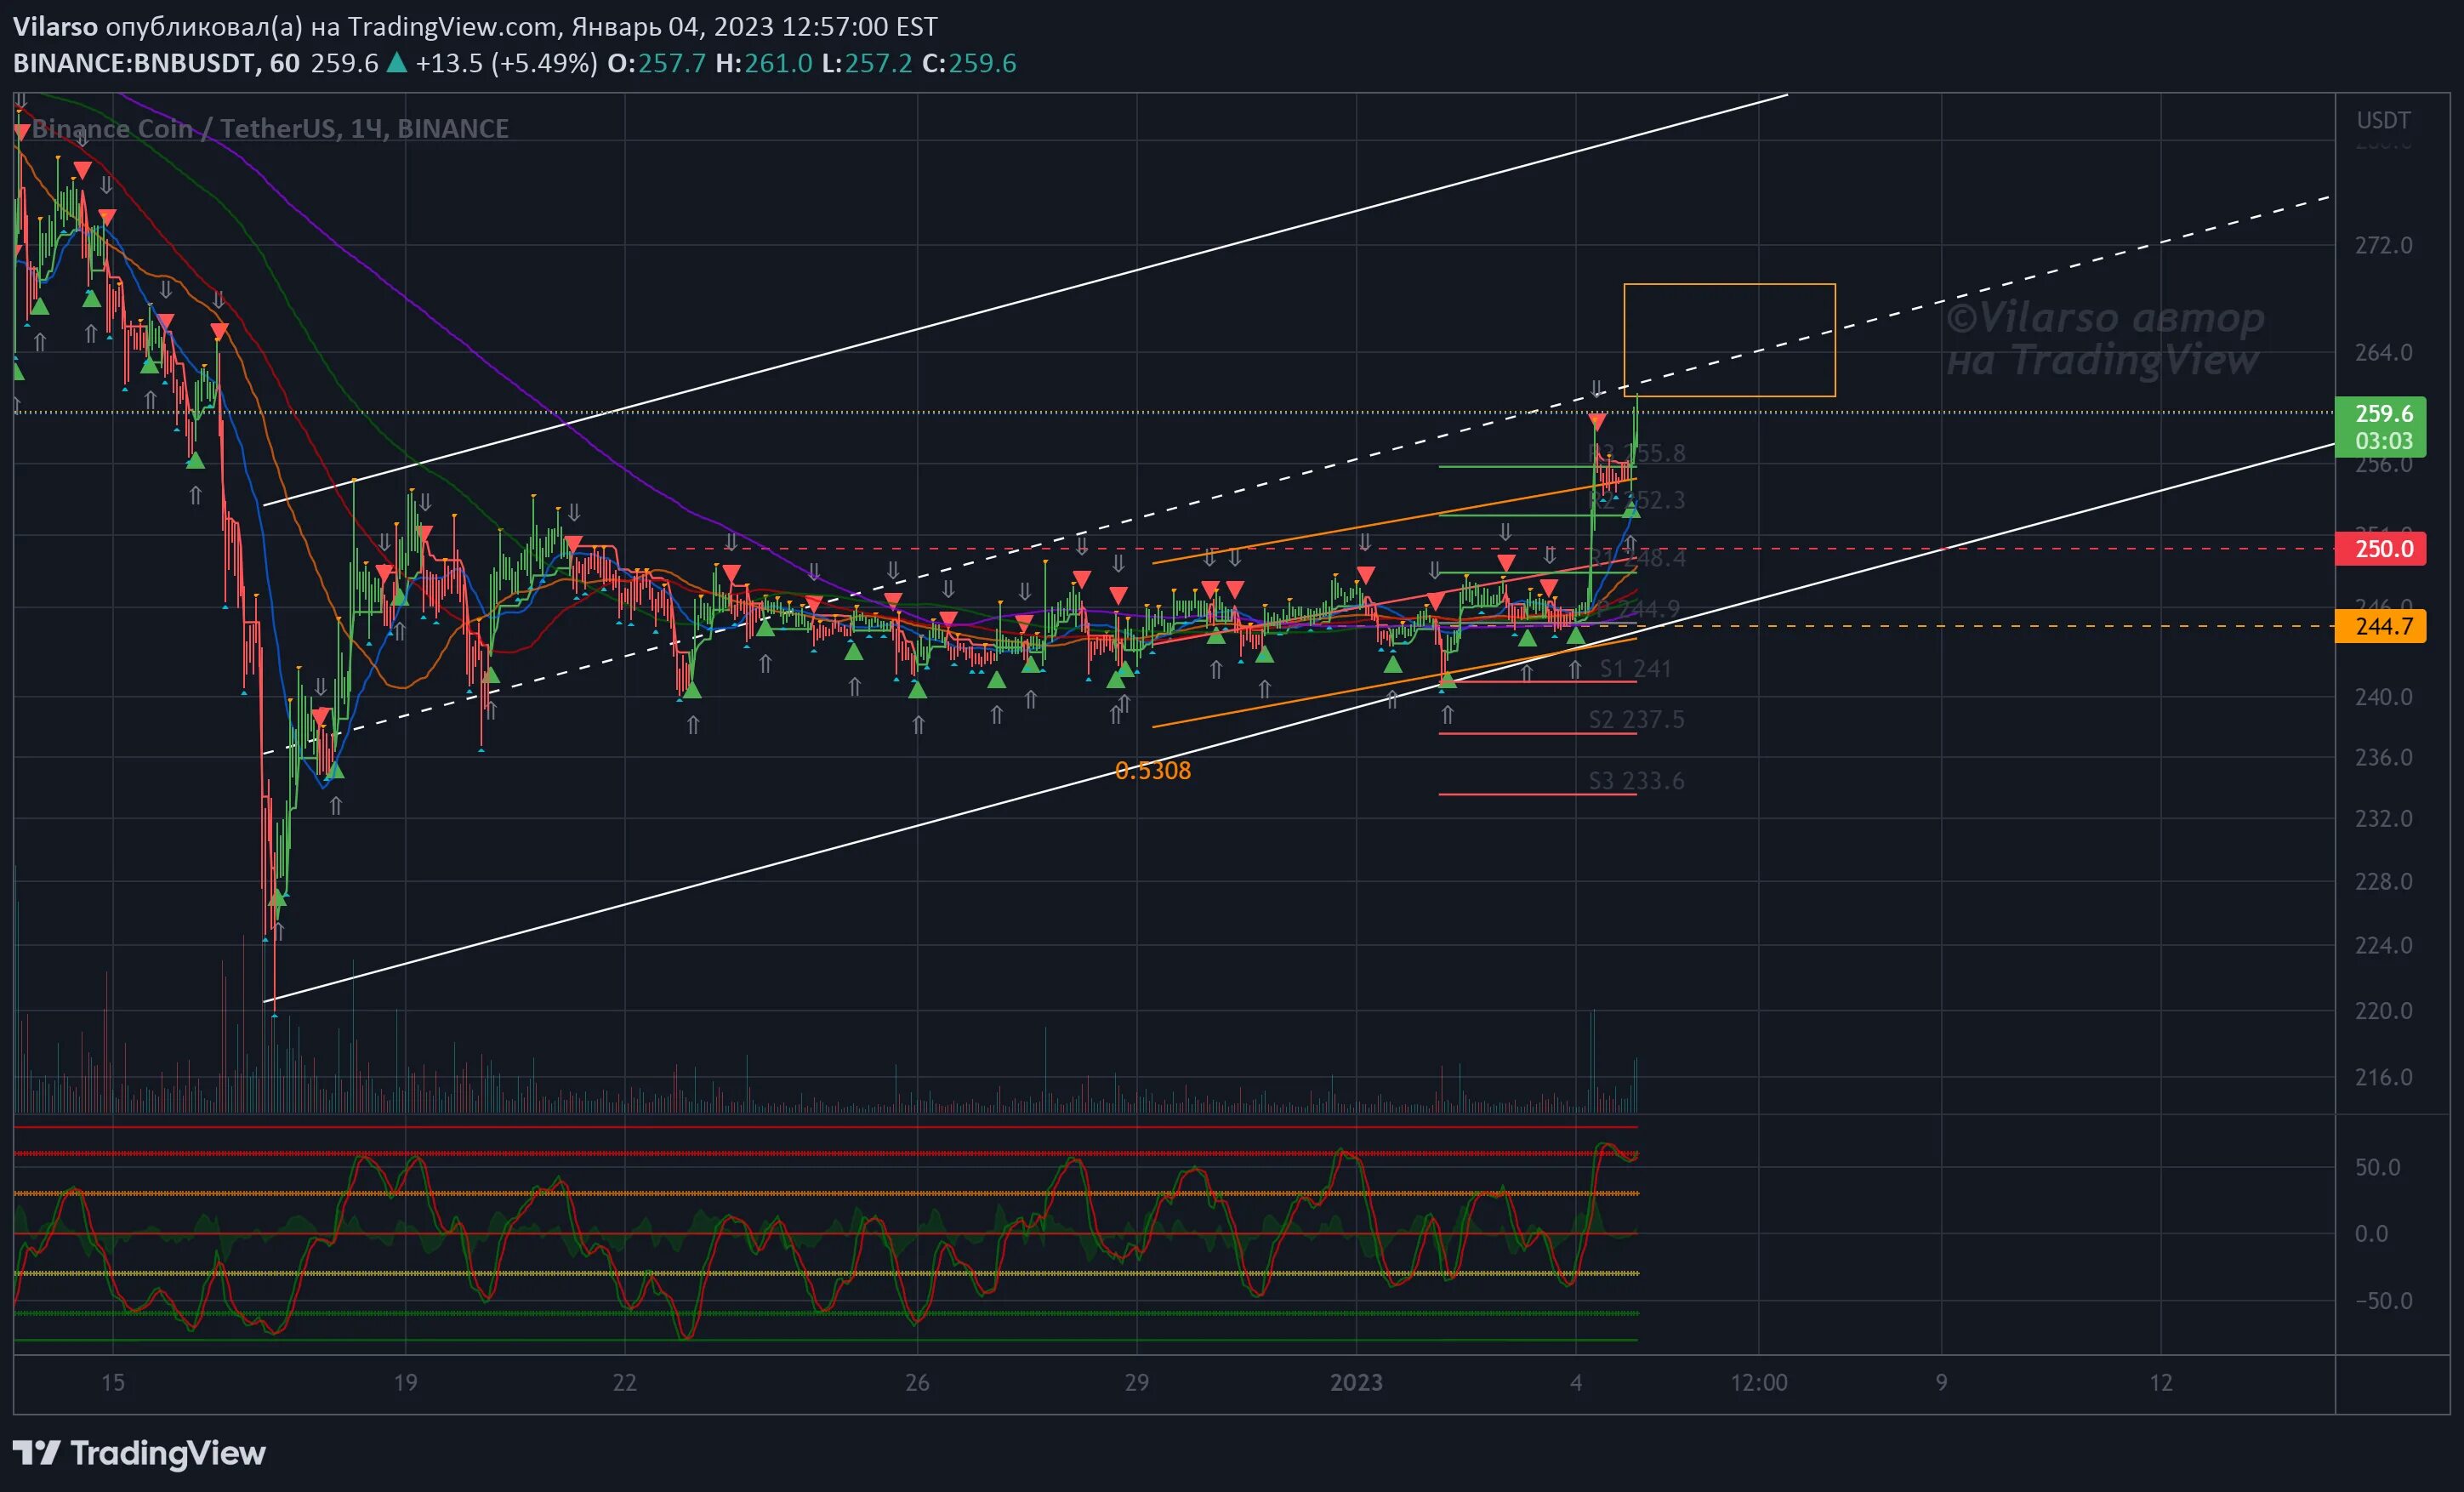Click date label 9 on time axis

pos(1941,1382)
